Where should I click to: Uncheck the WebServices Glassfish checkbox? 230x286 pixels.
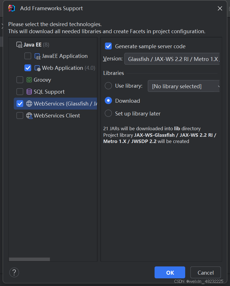(x=20, y=104)
